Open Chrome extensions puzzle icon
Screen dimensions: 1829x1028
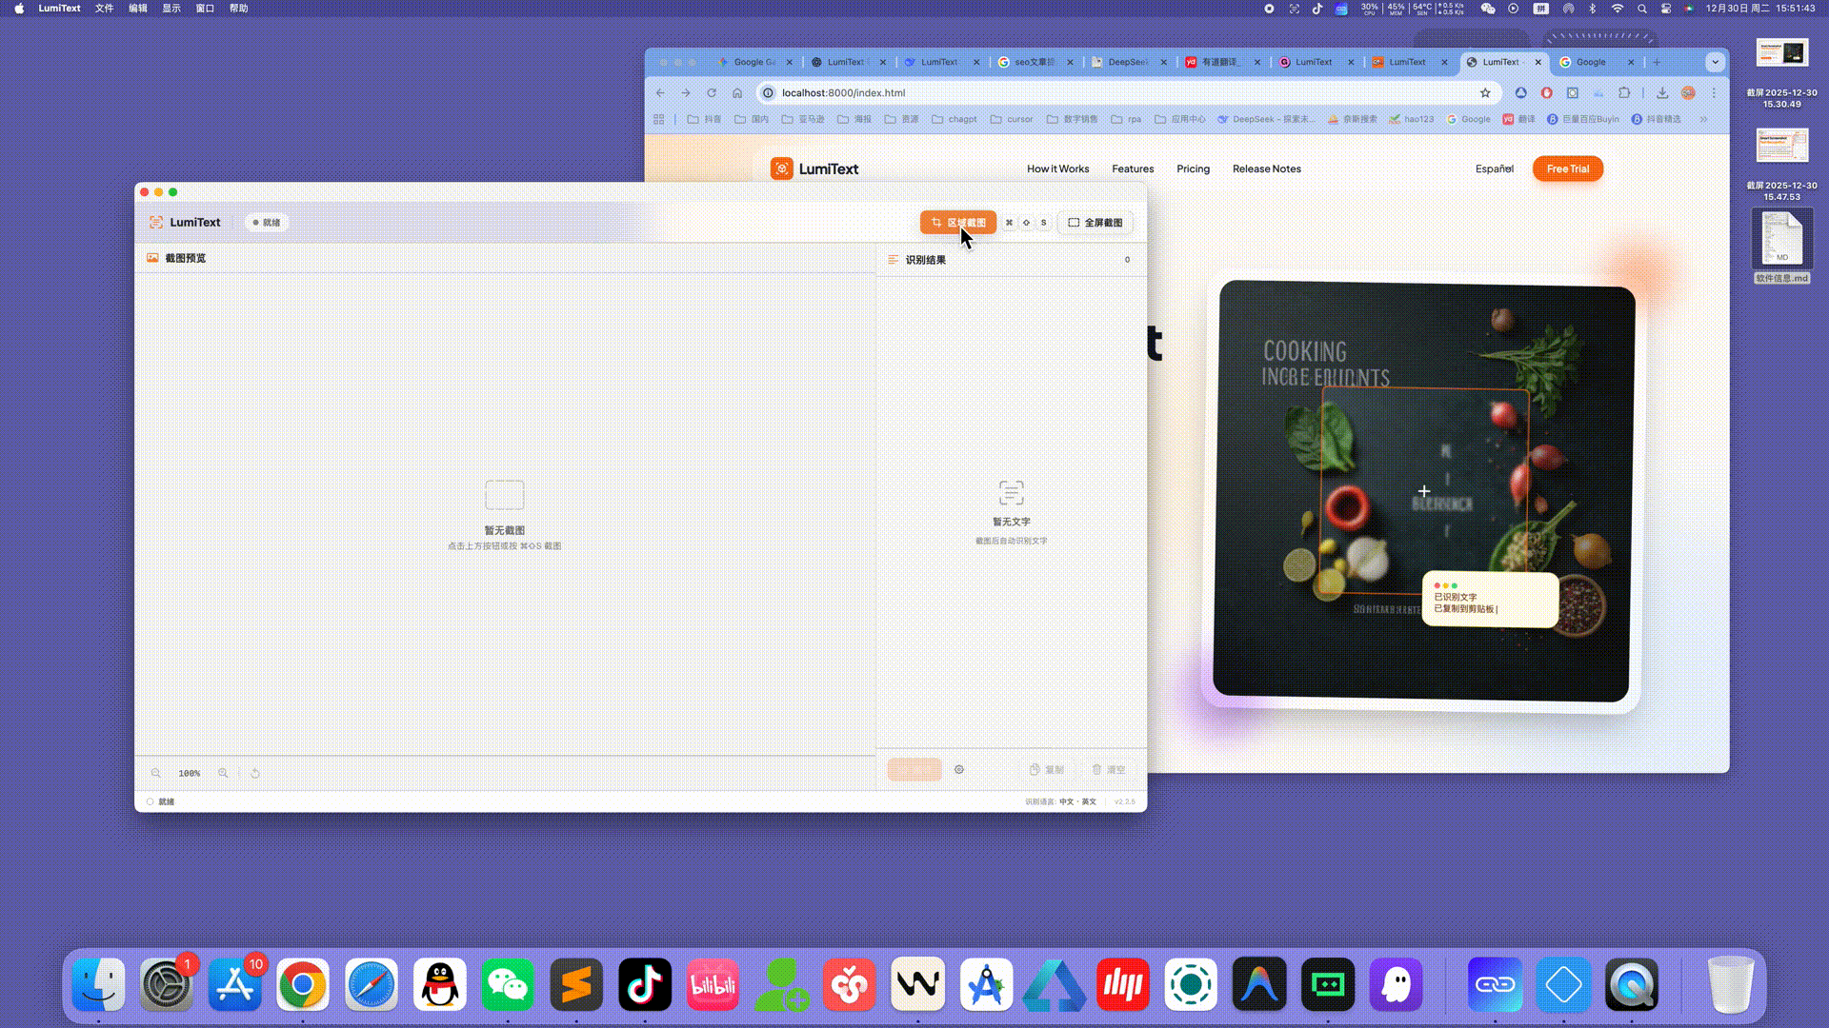[x=1624, y=92]
